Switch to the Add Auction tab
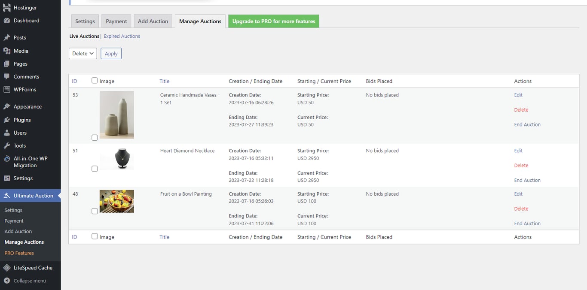Viewport: 587px width, 290px height. [153, 21]
